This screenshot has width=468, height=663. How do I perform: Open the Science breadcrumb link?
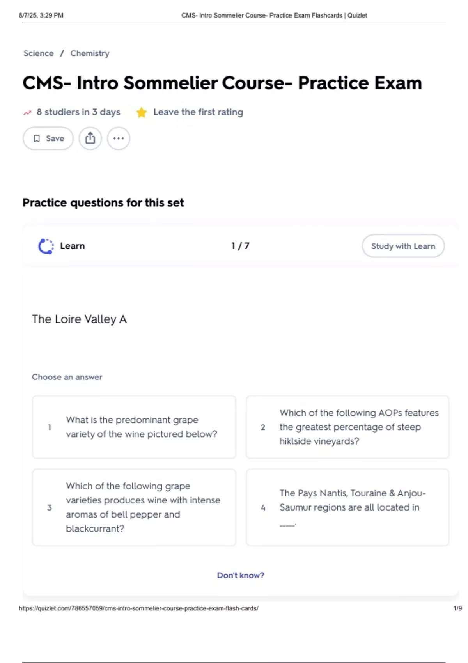[38, 53]
